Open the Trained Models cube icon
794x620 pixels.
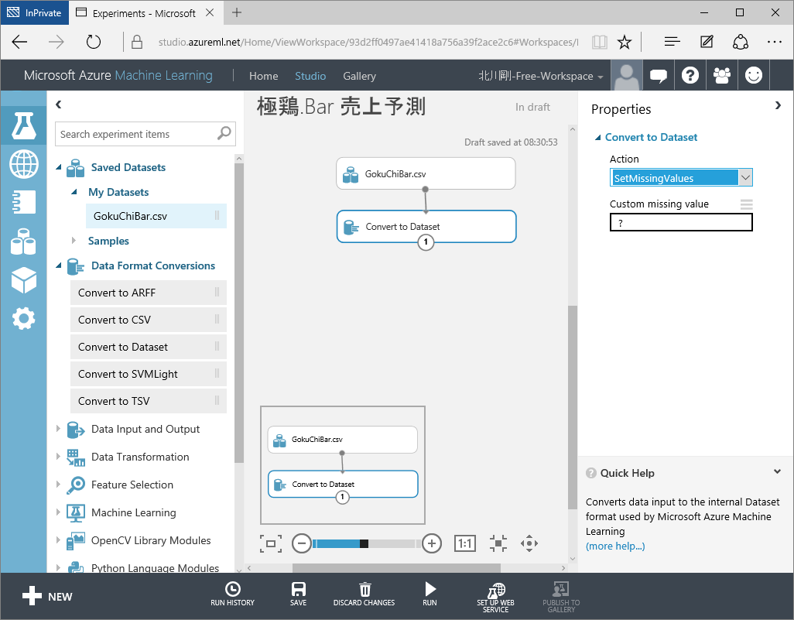(x=24, y=280)
